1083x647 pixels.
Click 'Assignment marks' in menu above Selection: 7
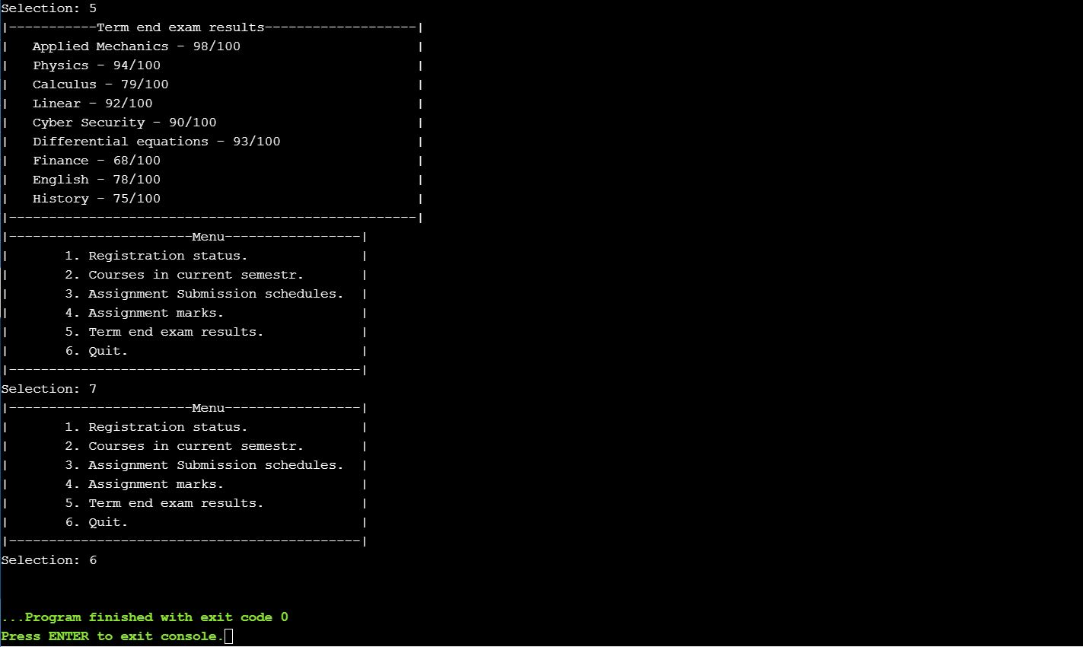click(x=155, y=313)
